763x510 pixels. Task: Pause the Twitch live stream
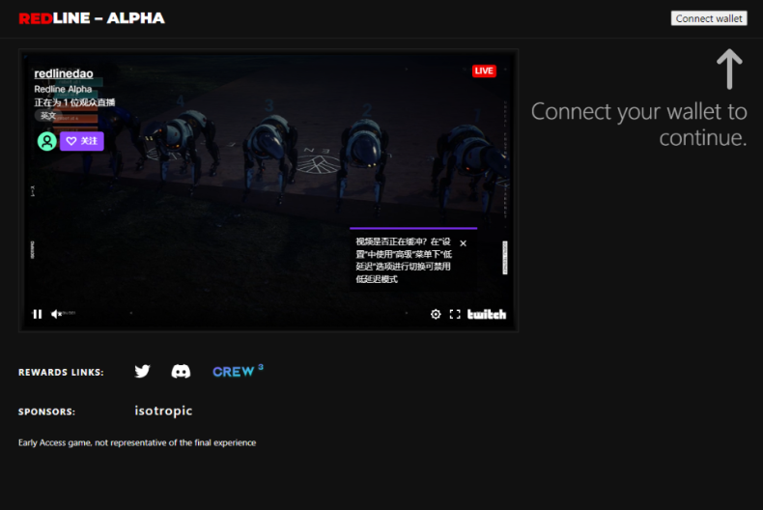pos(37,314)
